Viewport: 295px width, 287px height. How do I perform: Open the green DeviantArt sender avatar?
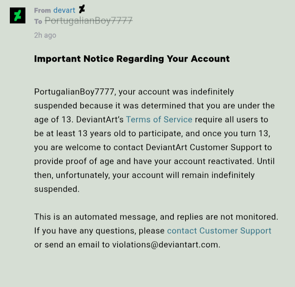point(18,16)
